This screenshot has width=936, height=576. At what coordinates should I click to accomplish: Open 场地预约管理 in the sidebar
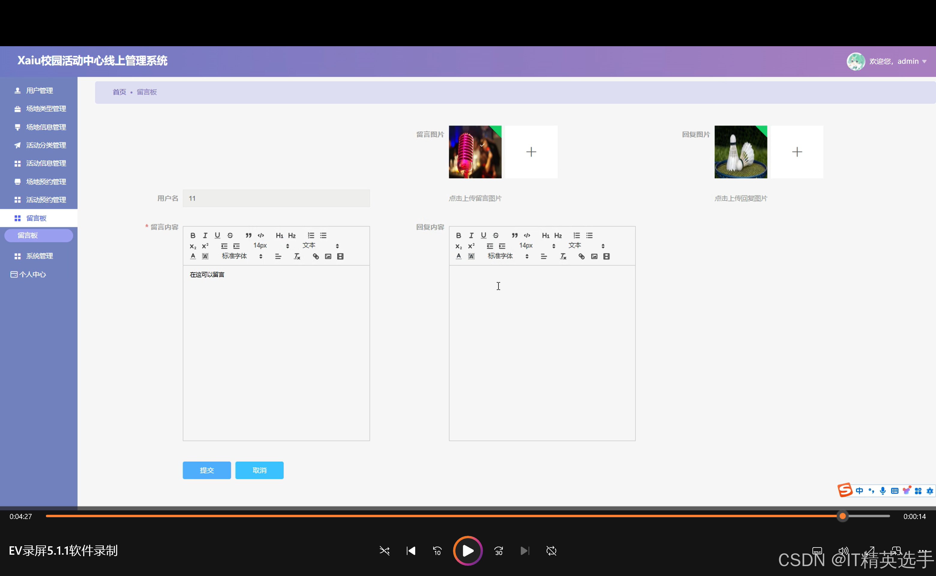(39, 182)
